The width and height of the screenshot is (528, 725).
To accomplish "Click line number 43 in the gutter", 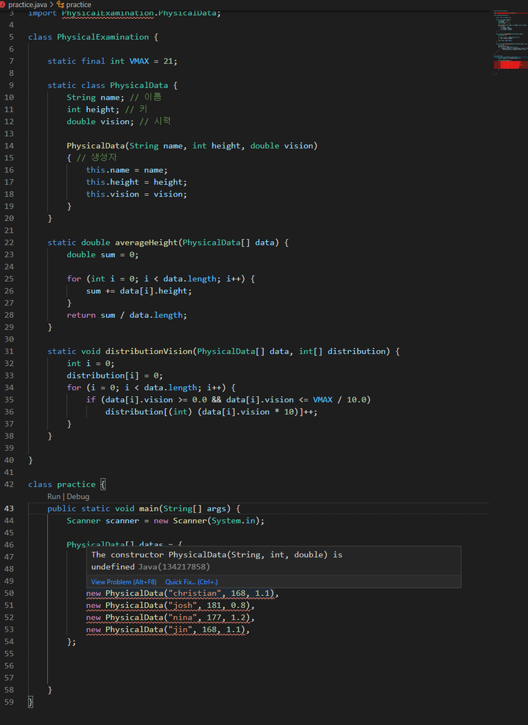I will [x=9, y=509].
